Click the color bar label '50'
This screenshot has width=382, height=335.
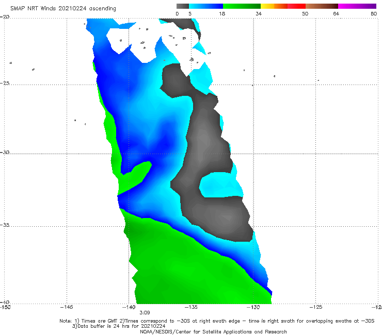[x=305, y=13]
